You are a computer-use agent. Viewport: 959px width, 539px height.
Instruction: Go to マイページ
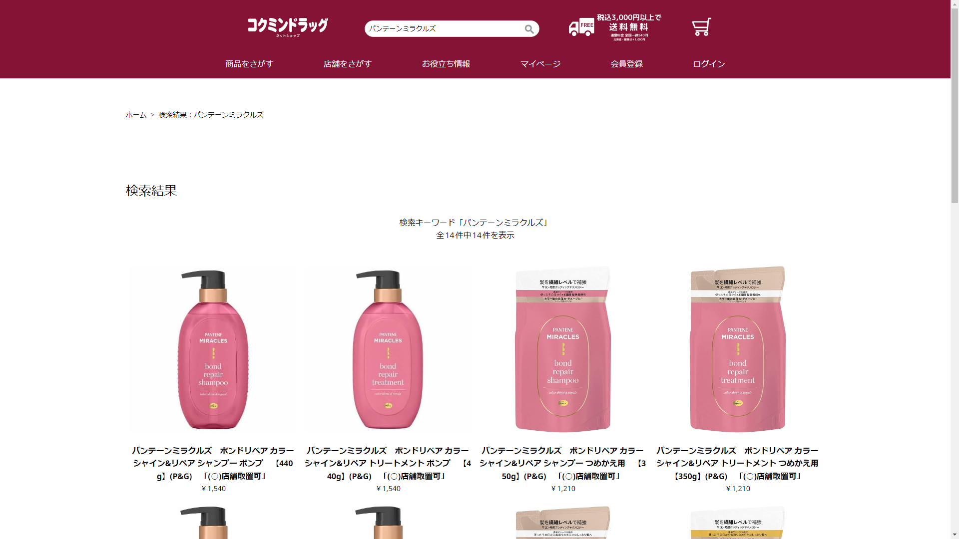click(540, 64)
